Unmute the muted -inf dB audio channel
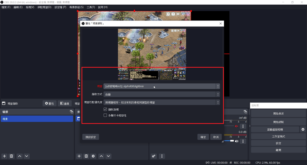307x165 pixels. (x=236, y=126)
